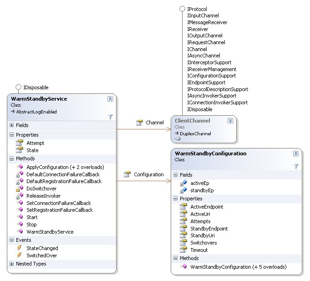Collapse the Methods section in WarmStandbyService

point(11,158)
